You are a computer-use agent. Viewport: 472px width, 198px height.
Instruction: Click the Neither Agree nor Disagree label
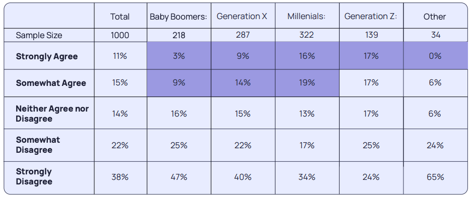52,114
